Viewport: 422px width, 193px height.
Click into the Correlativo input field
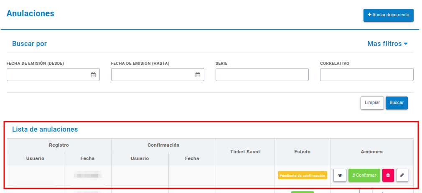[x=366, y=74]
